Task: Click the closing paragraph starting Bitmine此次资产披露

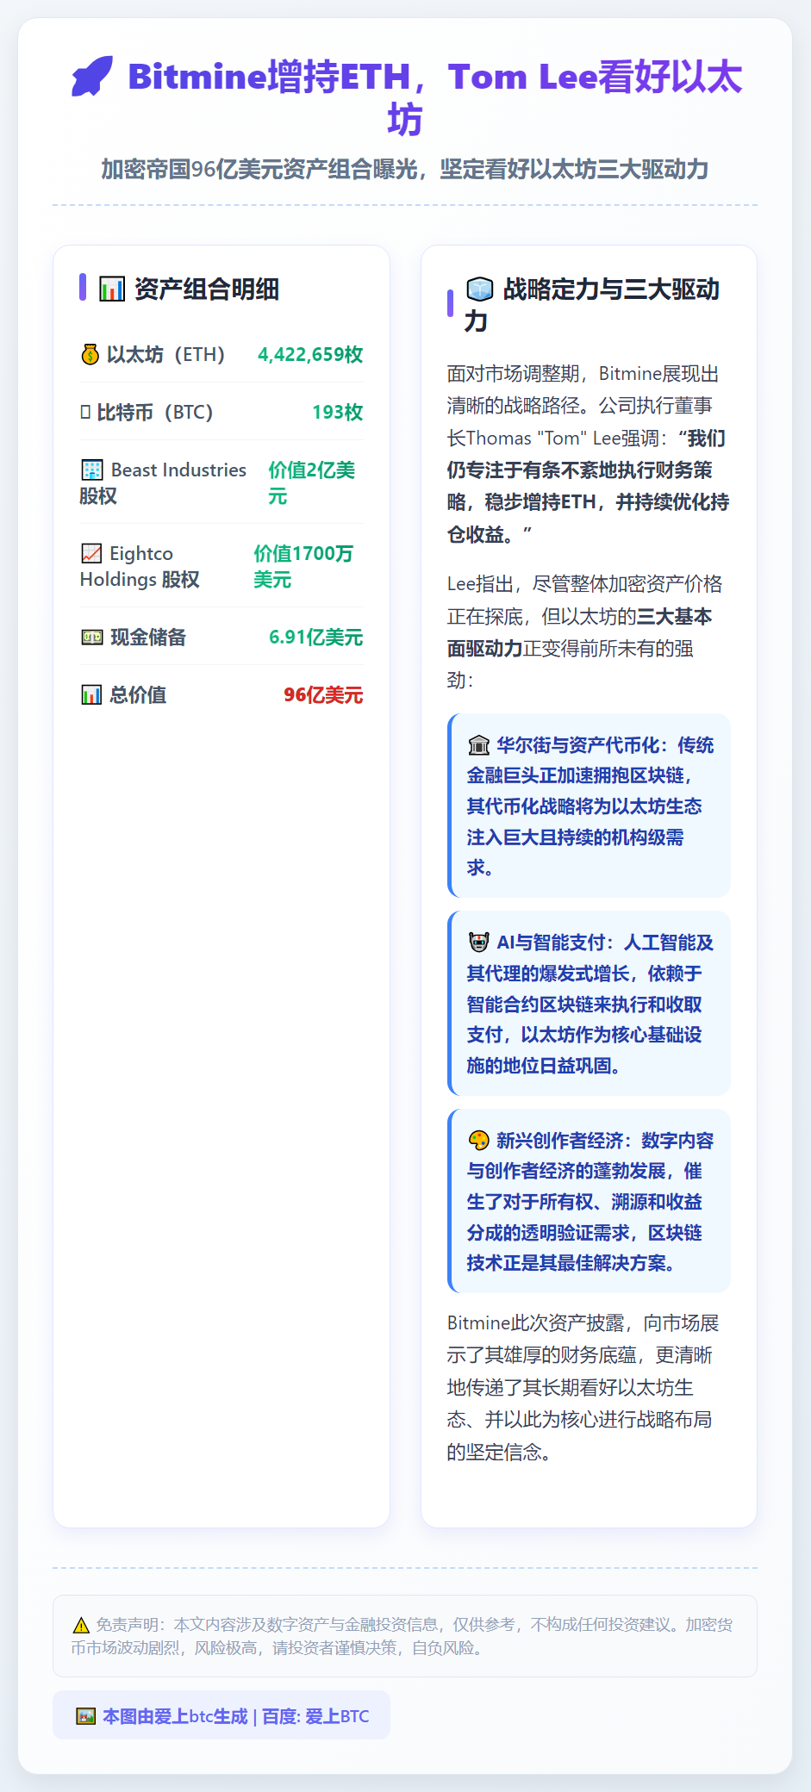Action: point(589,1387)
